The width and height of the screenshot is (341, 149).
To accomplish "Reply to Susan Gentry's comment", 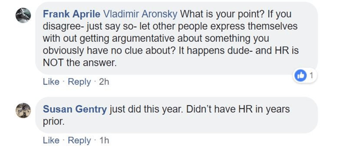I will pos(79,141).
